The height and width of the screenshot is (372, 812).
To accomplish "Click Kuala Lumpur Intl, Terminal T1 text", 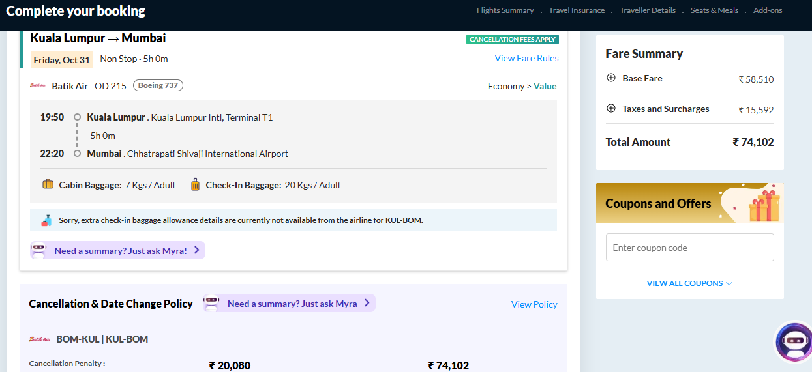I will [x=211, y=117].
